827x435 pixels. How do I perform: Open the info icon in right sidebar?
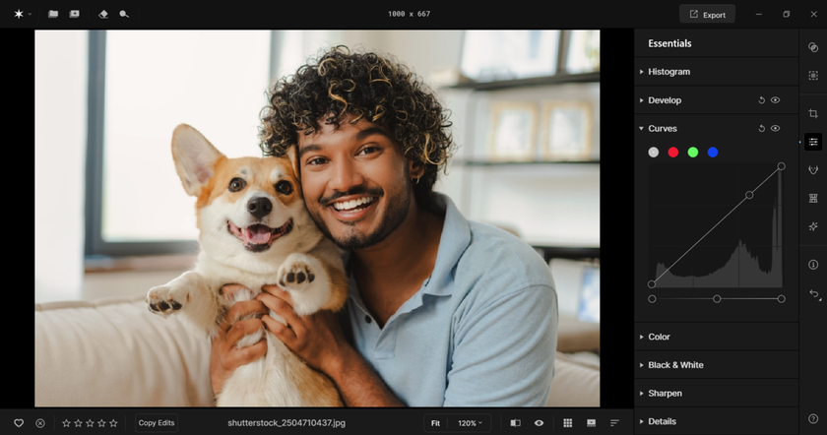(813, 265)
